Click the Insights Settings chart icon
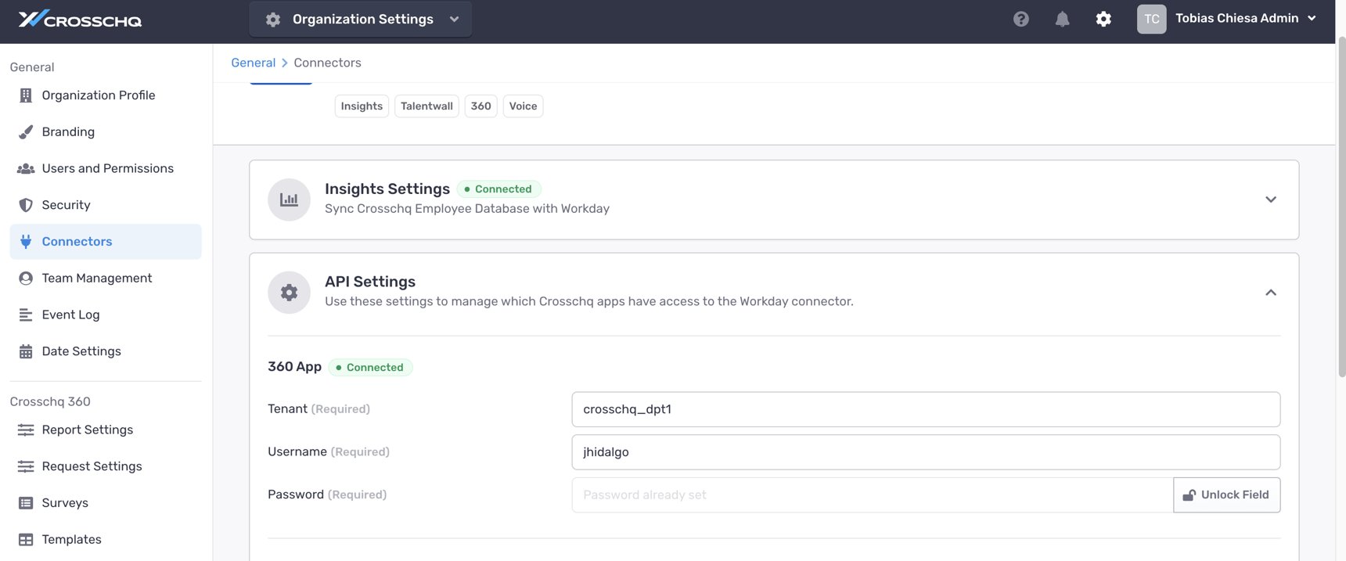Screen dimensions: 1346x561 [289, 200]
